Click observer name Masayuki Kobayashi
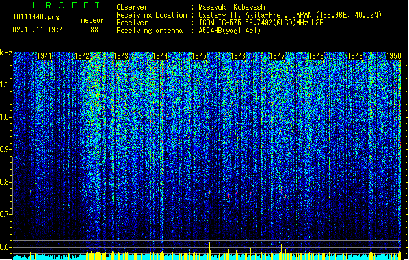The image size is (409, 260). click(233, 7)
